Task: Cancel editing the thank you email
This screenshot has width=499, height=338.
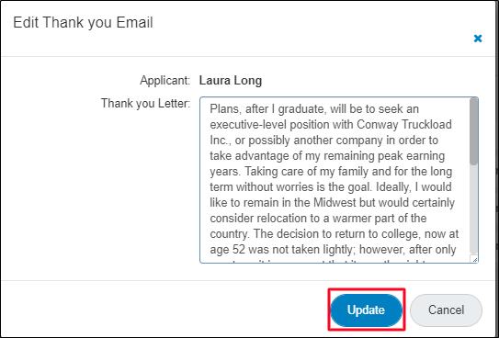Action: pyautogui.click(x=446, y=310)
